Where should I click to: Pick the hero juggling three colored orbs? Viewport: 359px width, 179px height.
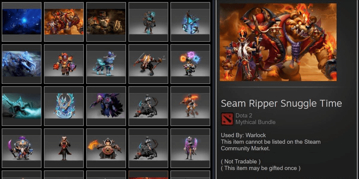(x=190, y=64)
